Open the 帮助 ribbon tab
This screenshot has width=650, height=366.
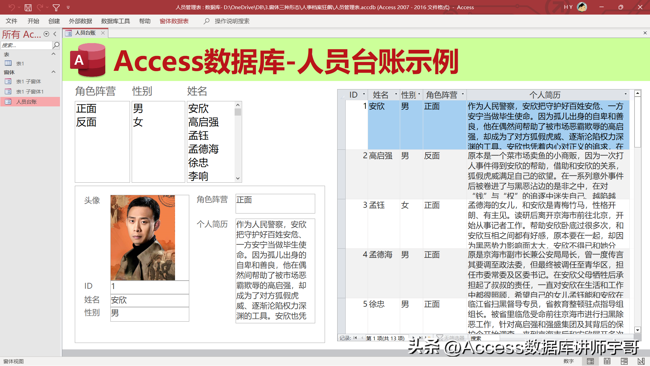(145, 21)
